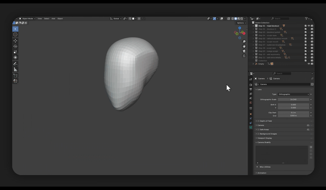Hide the Empty object via eye icon

coord(309,64)
